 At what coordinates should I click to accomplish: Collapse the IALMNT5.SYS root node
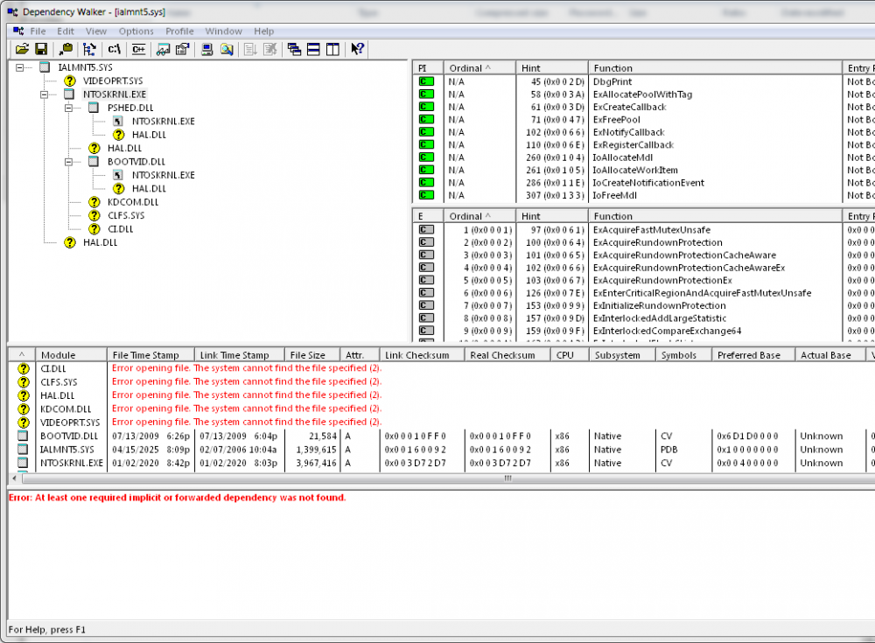20,67
